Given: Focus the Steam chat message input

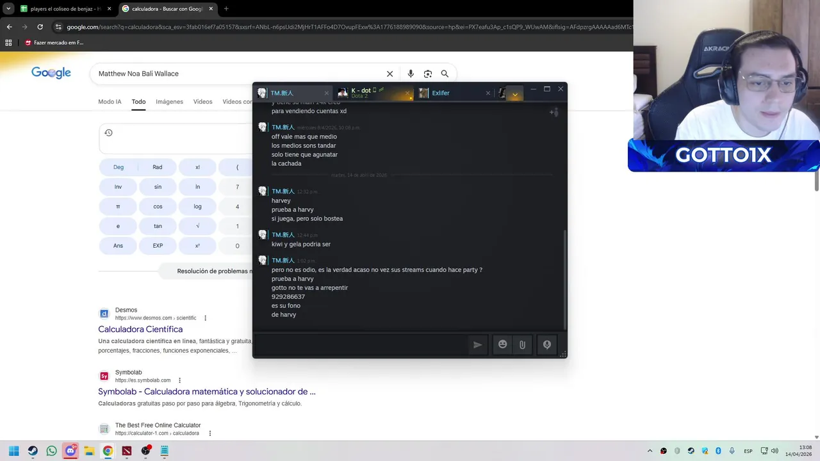Looking at the screenshot, I should click(361, 344).
